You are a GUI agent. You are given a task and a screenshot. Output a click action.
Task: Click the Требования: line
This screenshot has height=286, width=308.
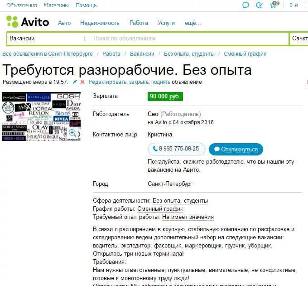pyautogui.click(x=110, y=262)
